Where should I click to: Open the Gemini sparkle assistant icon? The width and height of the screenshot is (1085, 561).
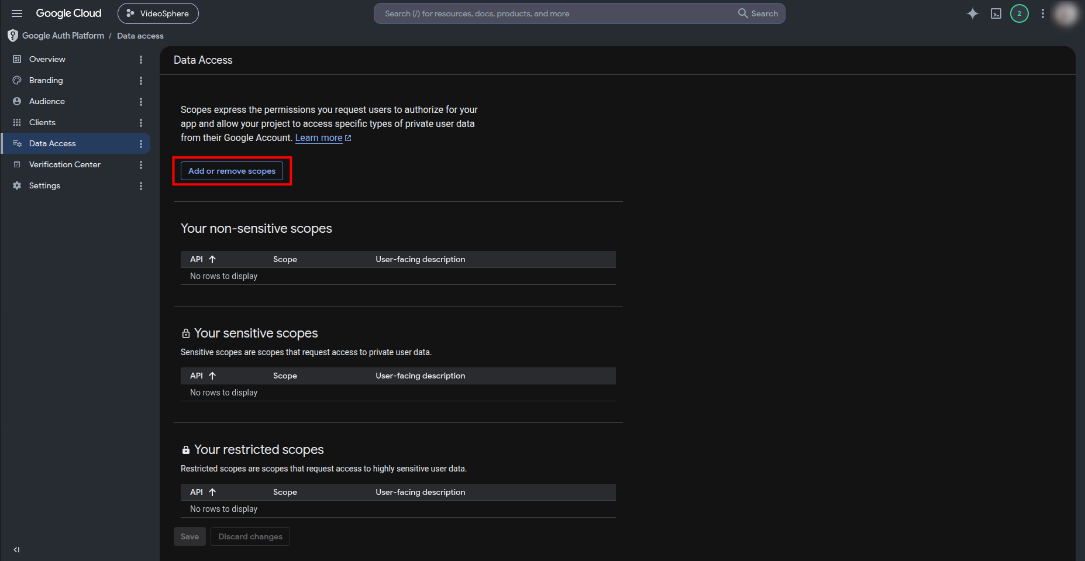(972, 13)
